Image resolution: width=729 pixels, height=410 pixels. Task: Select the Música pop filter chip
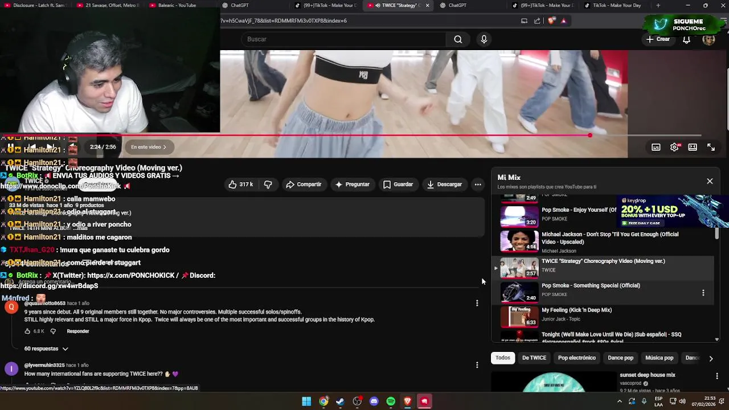(x=659, y=358)
